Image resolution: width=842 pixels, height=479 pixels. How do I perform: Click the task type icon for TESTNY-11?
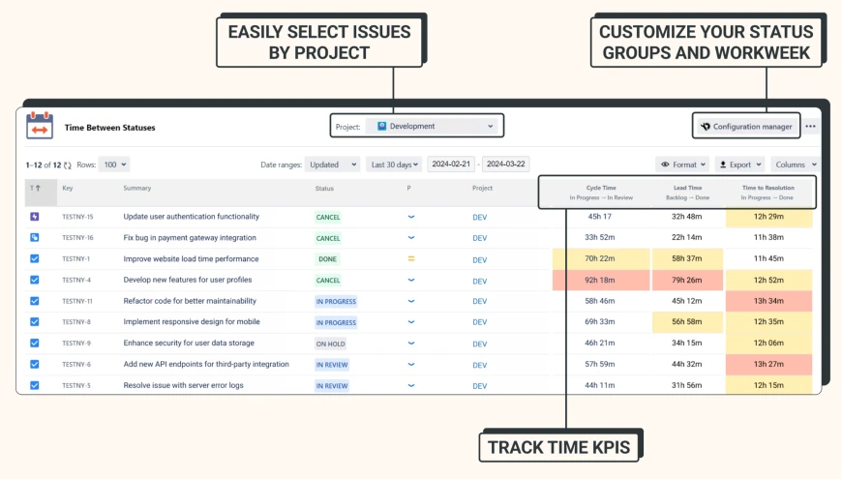35,301
